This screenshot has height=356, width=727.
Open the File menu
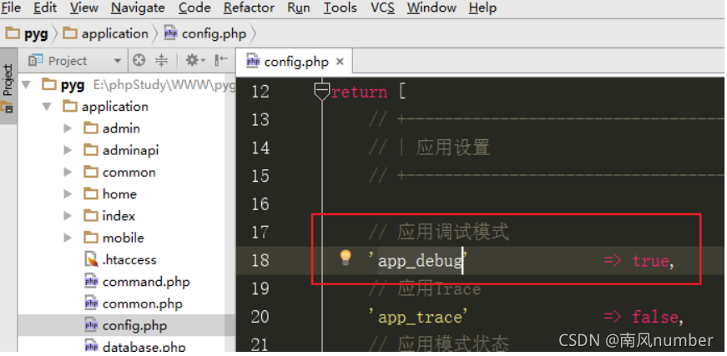click(x=11, y=8)
